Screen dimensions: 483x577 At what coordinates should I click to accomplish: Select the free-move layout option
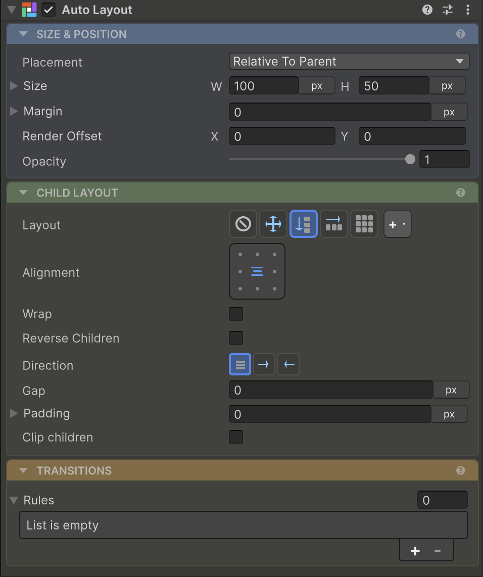(273, 224)
